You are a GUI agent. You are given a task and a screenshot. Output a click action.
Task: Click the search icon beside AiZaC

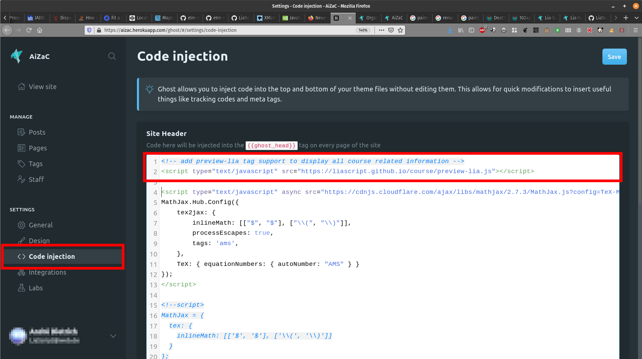coord(112,56)
